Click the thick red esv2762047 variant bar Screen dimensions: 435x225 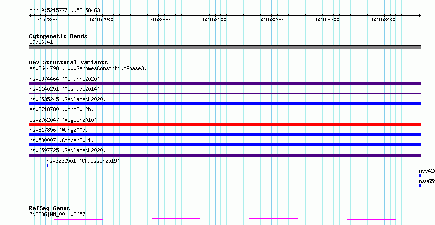[x=225, y=124]
